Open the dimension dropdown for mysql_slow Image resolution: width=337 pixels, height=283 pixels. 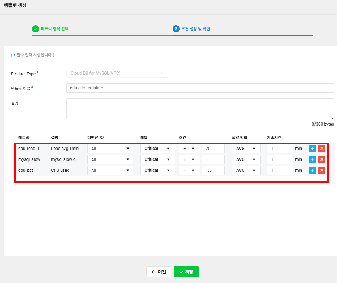coord(110,159)
